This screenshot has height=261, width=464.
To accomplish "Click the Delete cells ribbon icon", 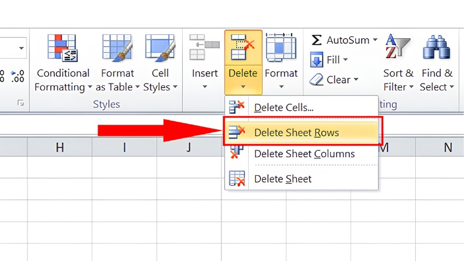I will pyautogui.click(x=242, y=48).
